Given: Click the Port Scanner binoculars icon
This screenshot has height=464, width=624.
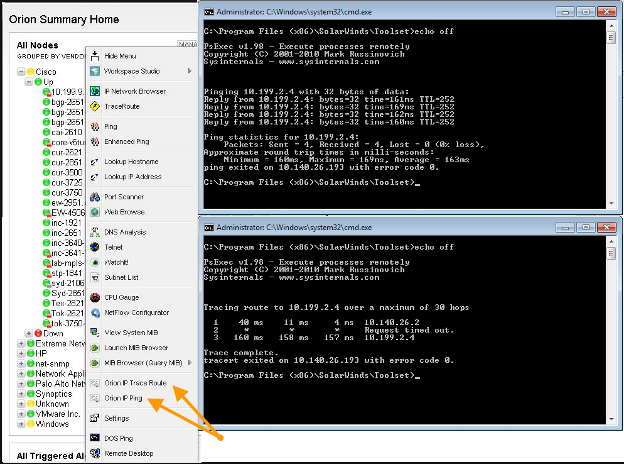Looking at the screenshot, I should [95, 197].
